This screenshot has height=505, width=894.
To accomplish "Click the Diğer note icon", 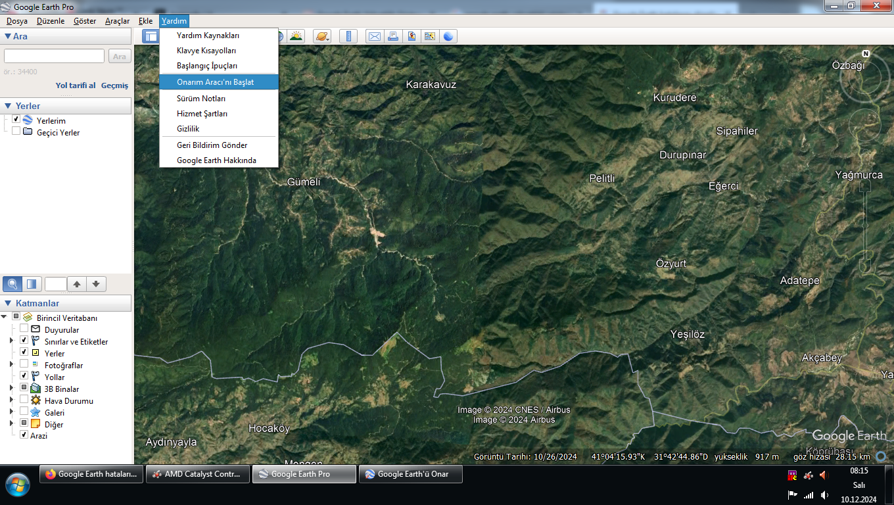I will 35,424.
